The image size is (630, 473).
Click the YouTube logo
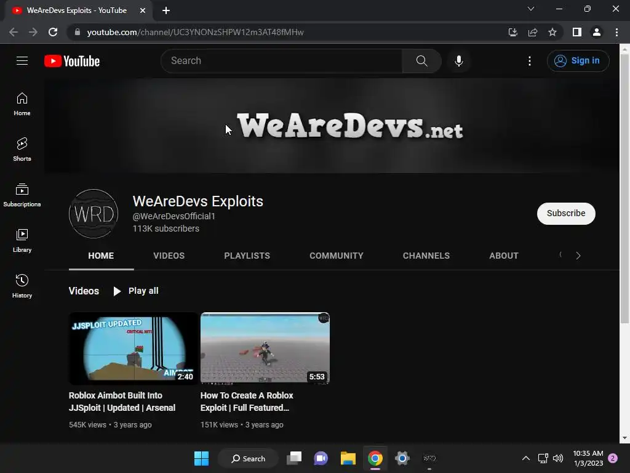tap(72, 61)
